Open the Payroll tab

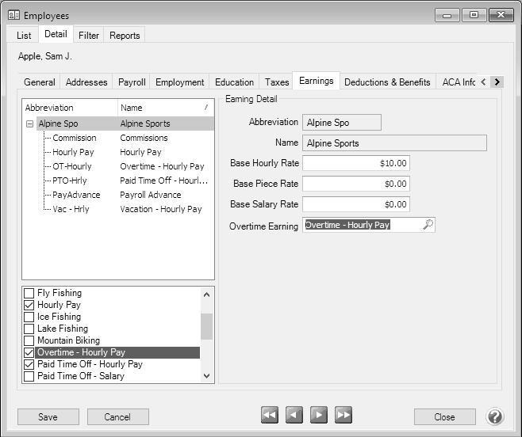coord(132,82)
